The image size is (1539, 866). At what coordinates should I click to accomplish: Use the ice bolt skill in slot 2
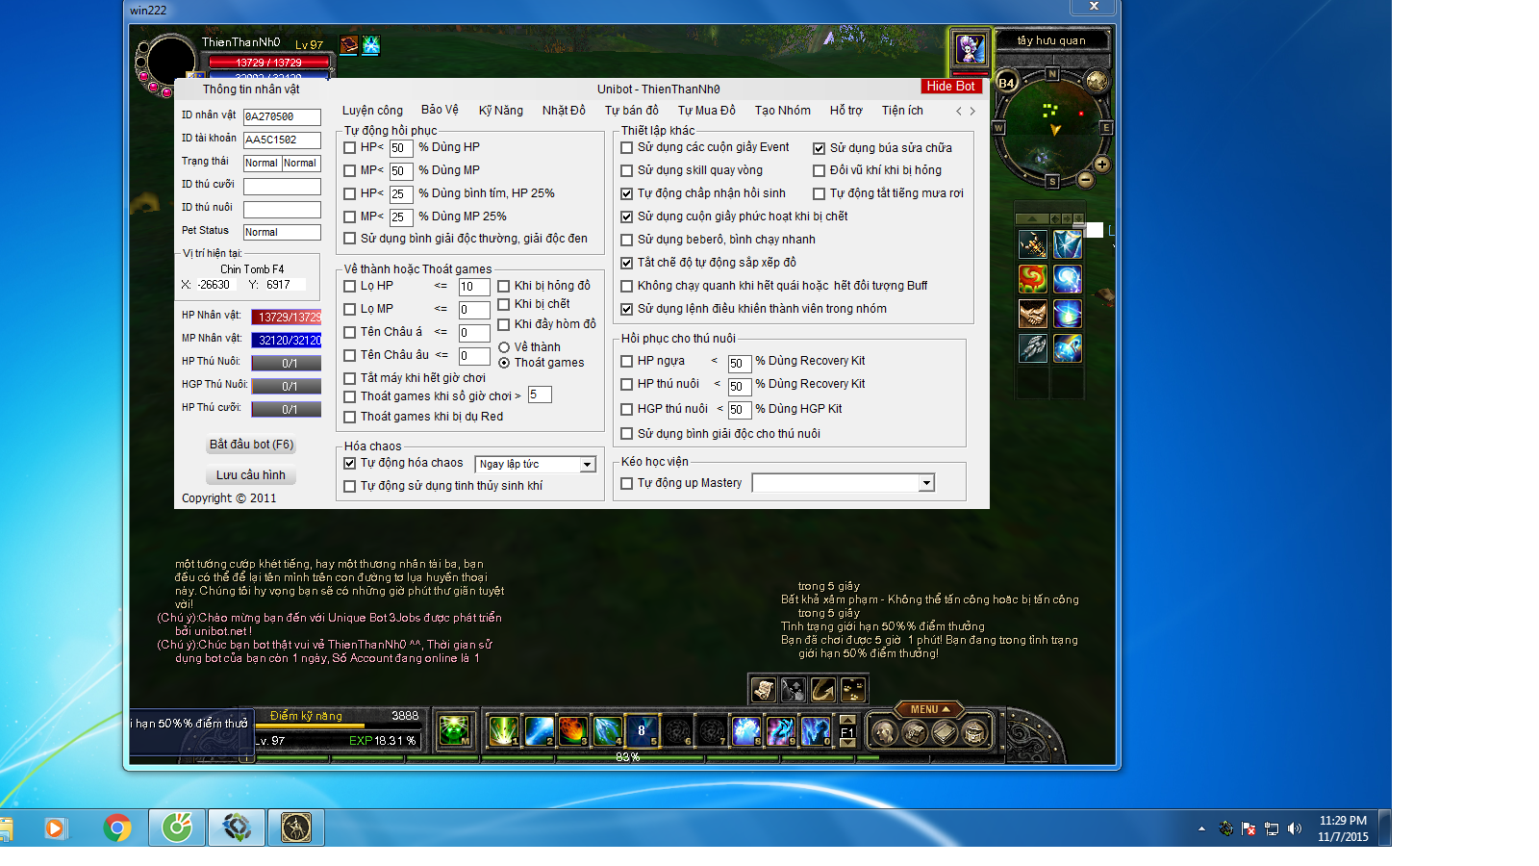pyautogui.click(x=538, y=731)
